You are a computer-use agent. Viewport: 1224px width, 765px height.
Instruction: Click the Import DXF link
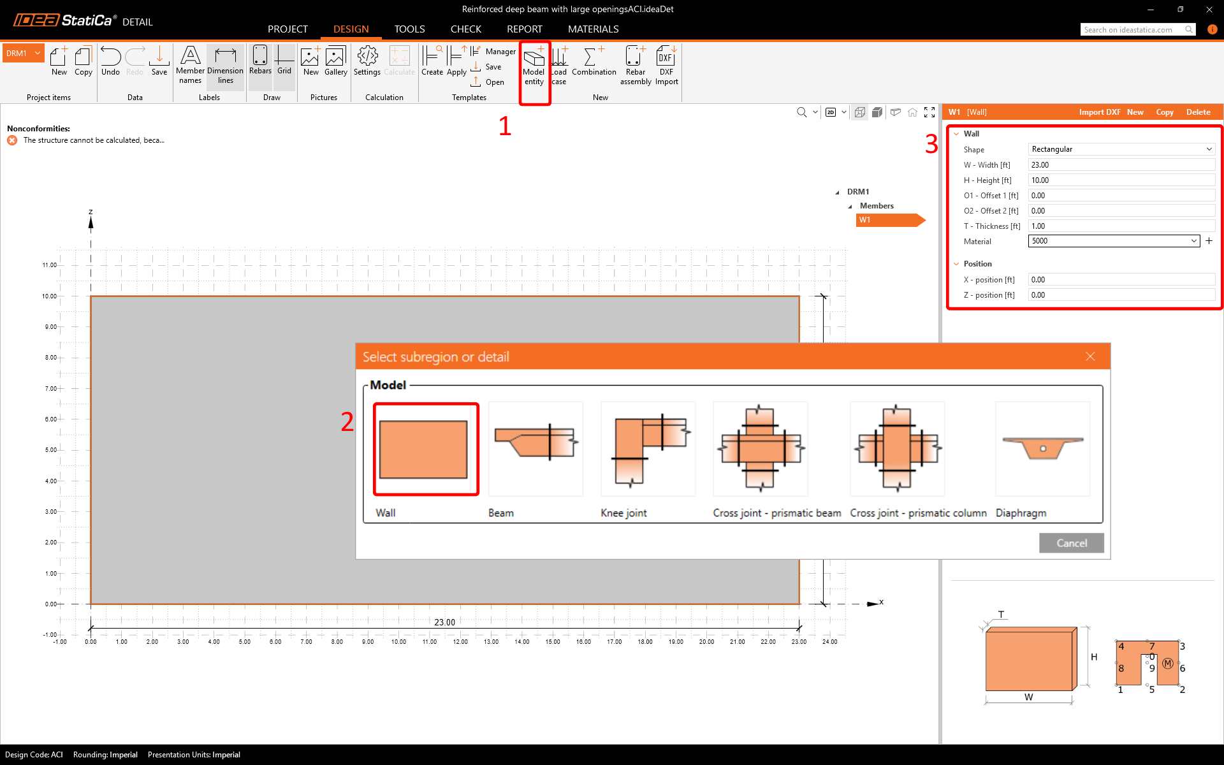click(x=1099, y=112)
